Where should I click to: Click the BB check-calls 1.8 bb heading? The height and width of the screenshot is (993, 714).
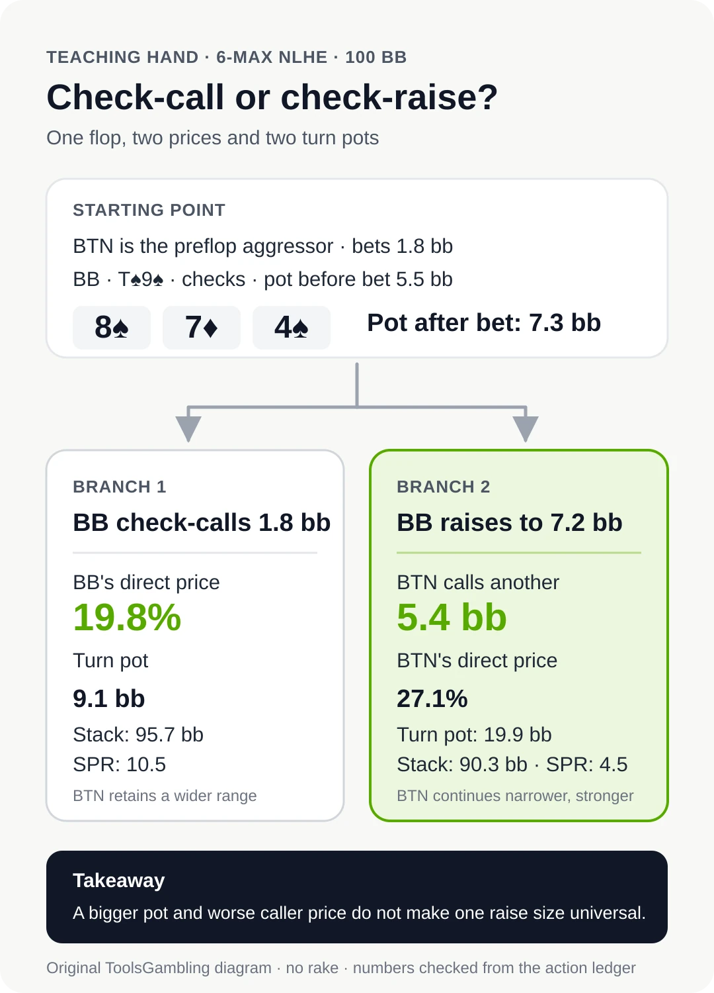tap(202, 522)
